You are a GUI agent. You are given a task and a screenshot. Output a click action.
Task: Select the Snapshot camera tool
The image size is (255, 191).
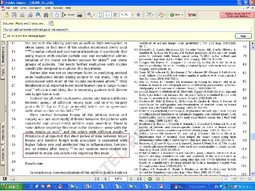(x=80, y=15)
